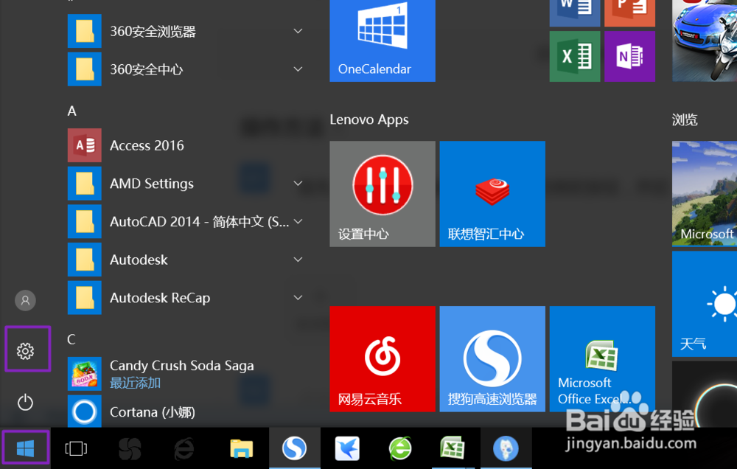Open the round cartoon app on the taskbar
The width and height of the screenshot is (737, 469).
point(506,448)
